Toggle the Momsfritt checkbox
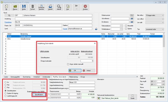 (126, 26)
